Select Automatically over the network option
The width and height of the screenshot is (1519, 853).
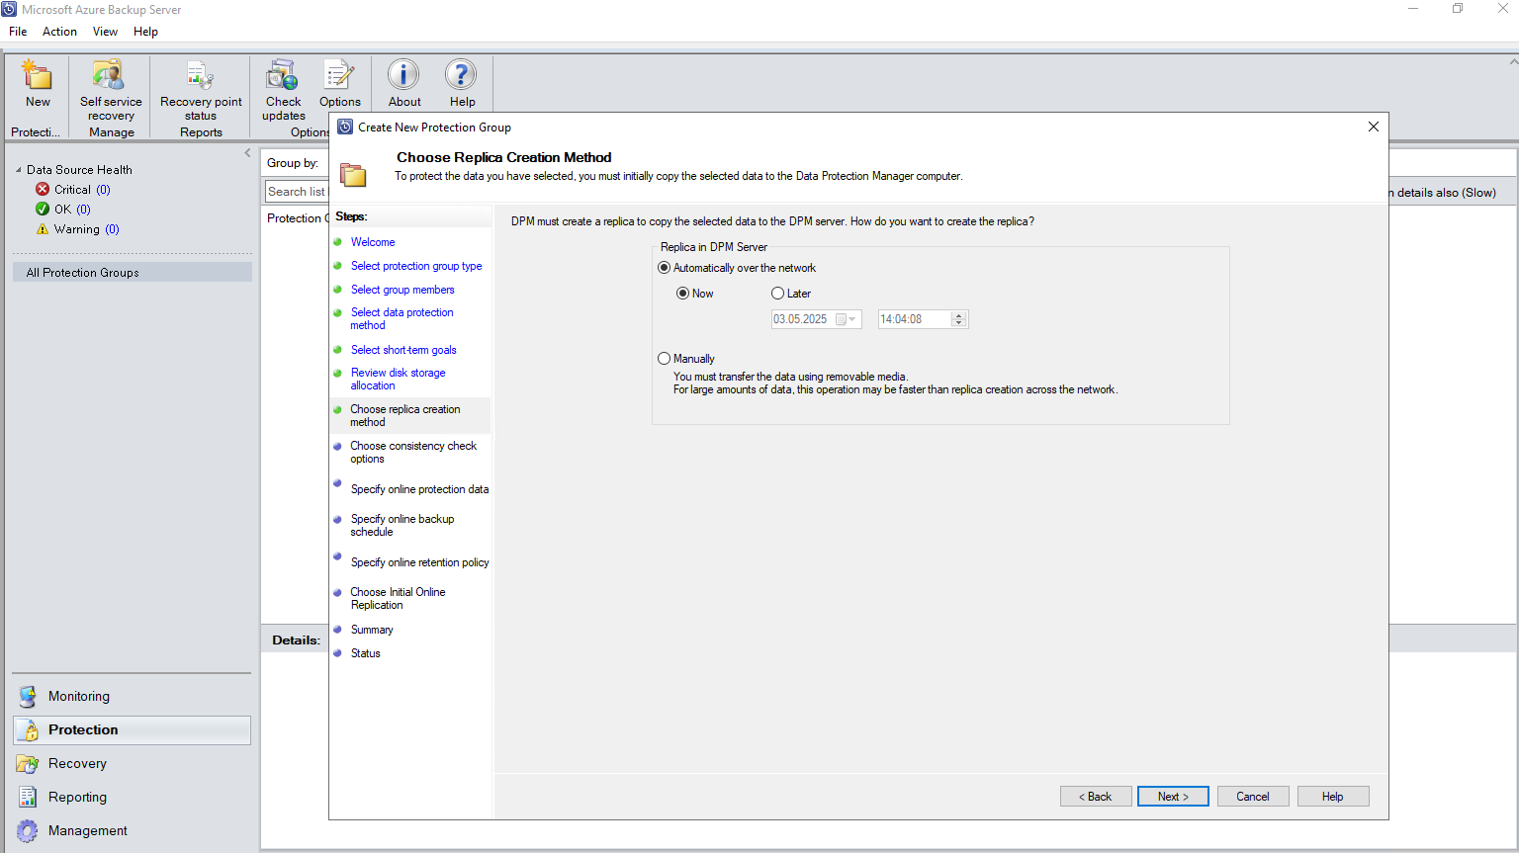click(x=665, y=268)
